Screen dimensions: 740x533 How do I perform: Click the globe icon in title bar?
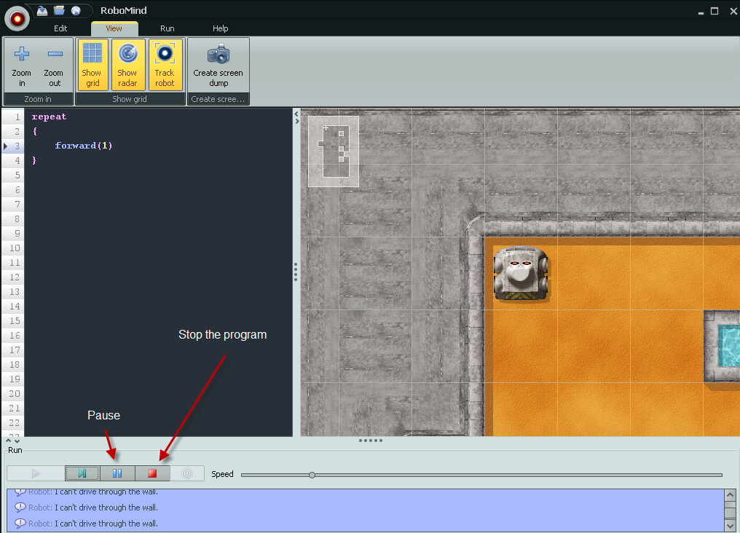click(x=76, y=10)
